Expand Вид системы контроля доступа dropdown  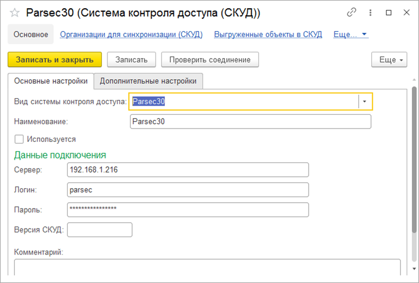[x=365, y=102]
